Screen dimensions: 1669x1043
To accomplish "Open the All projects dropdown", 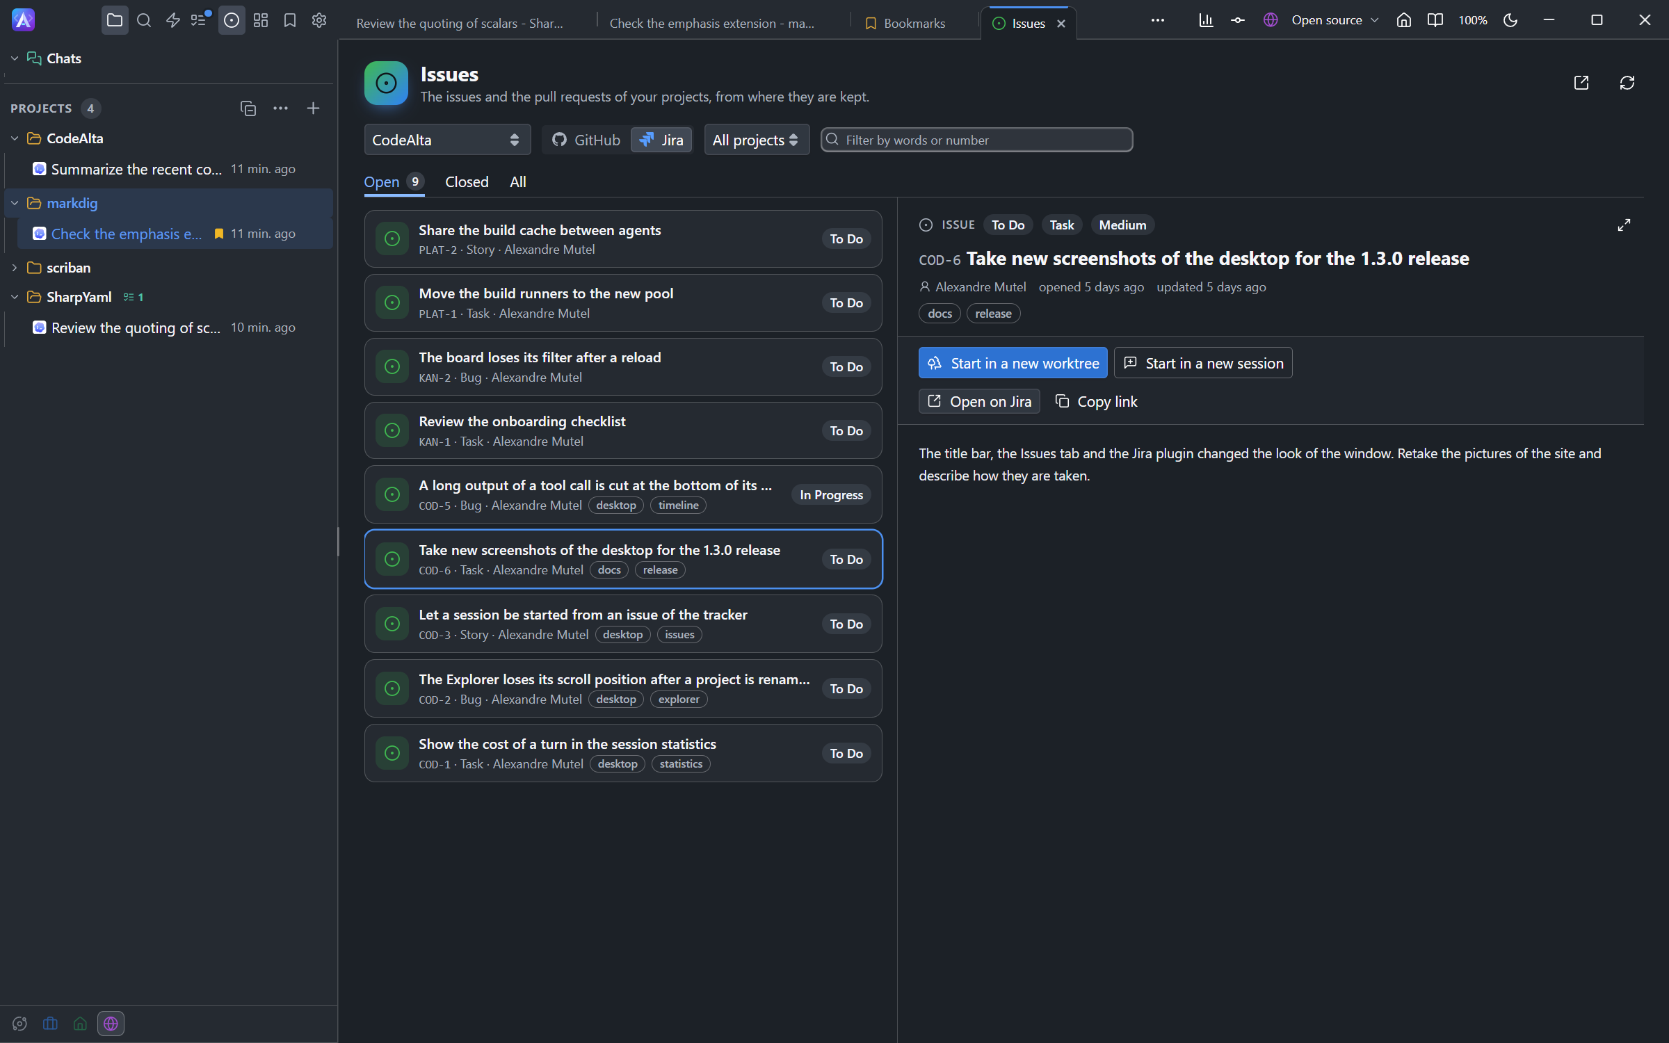I will (x=757, y=140).
